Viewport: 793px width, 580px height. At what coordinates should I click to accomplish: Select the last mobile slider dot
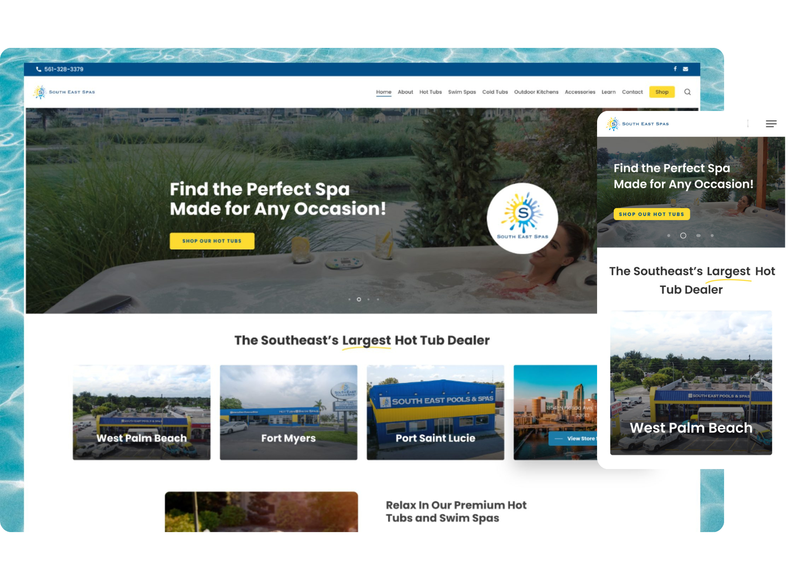pos(712,235)
